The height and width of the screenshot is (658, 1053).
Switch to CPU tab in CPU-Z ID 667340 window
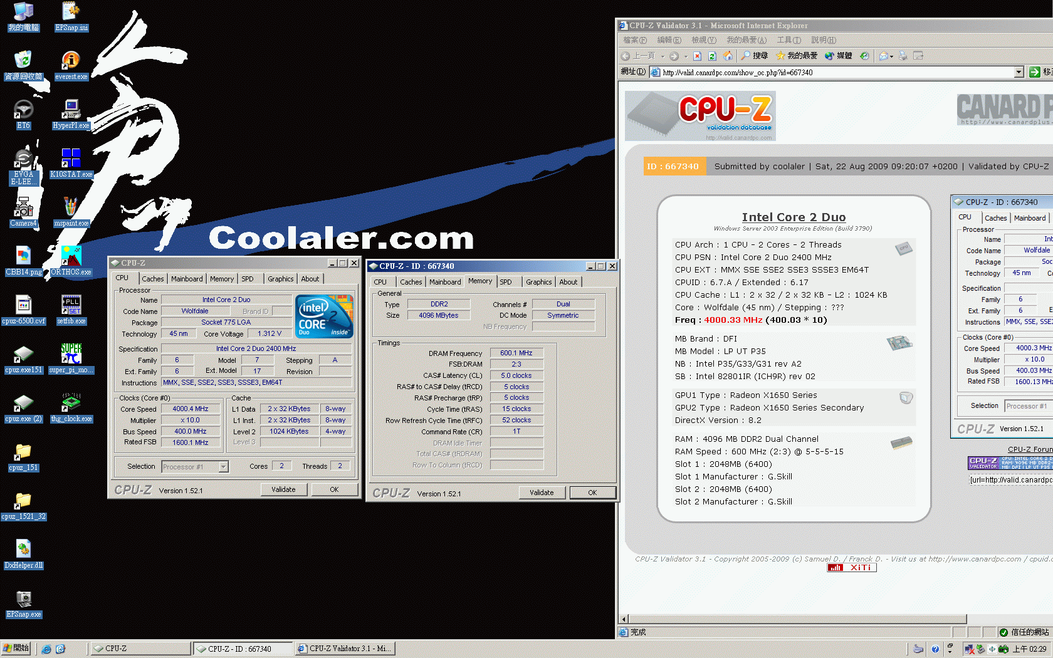coord(380,282)
